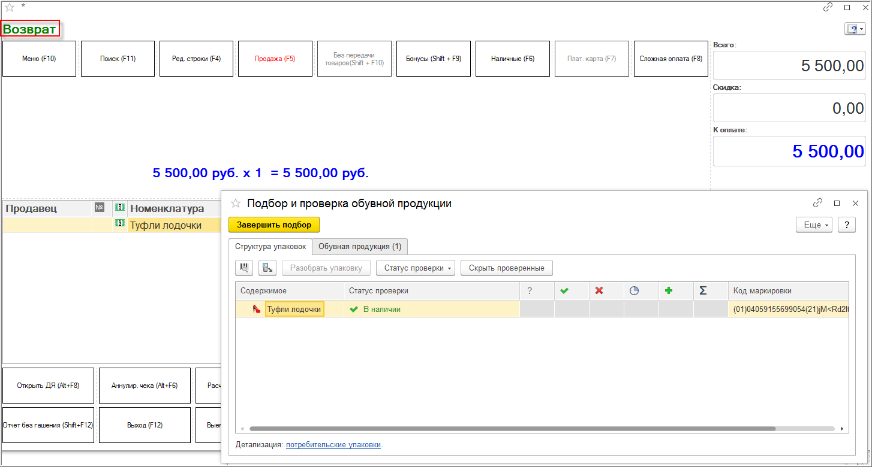The image size is (872, 467).
Task: Click Скрыть проверенные button
Action: 507,268
